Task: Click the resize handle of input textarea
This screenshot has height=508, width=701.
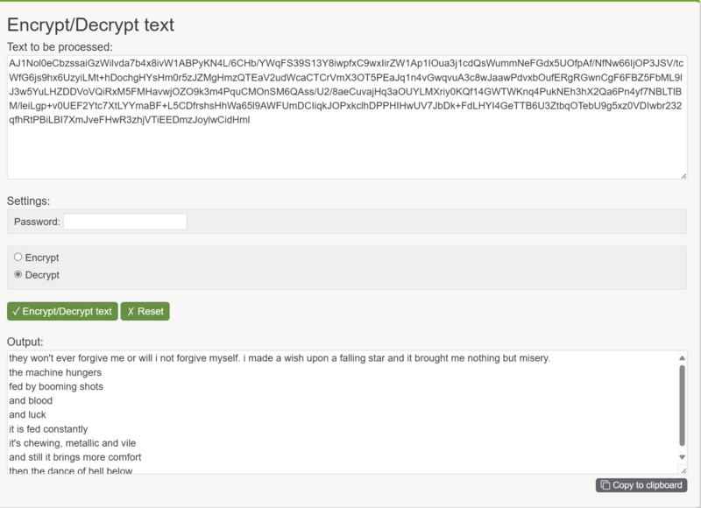Action: pos(683,176)
